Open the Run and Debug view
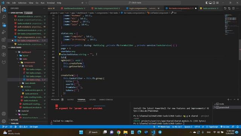Image resolution: width=241 pixels, height=136 pixels. click(4, 32)
